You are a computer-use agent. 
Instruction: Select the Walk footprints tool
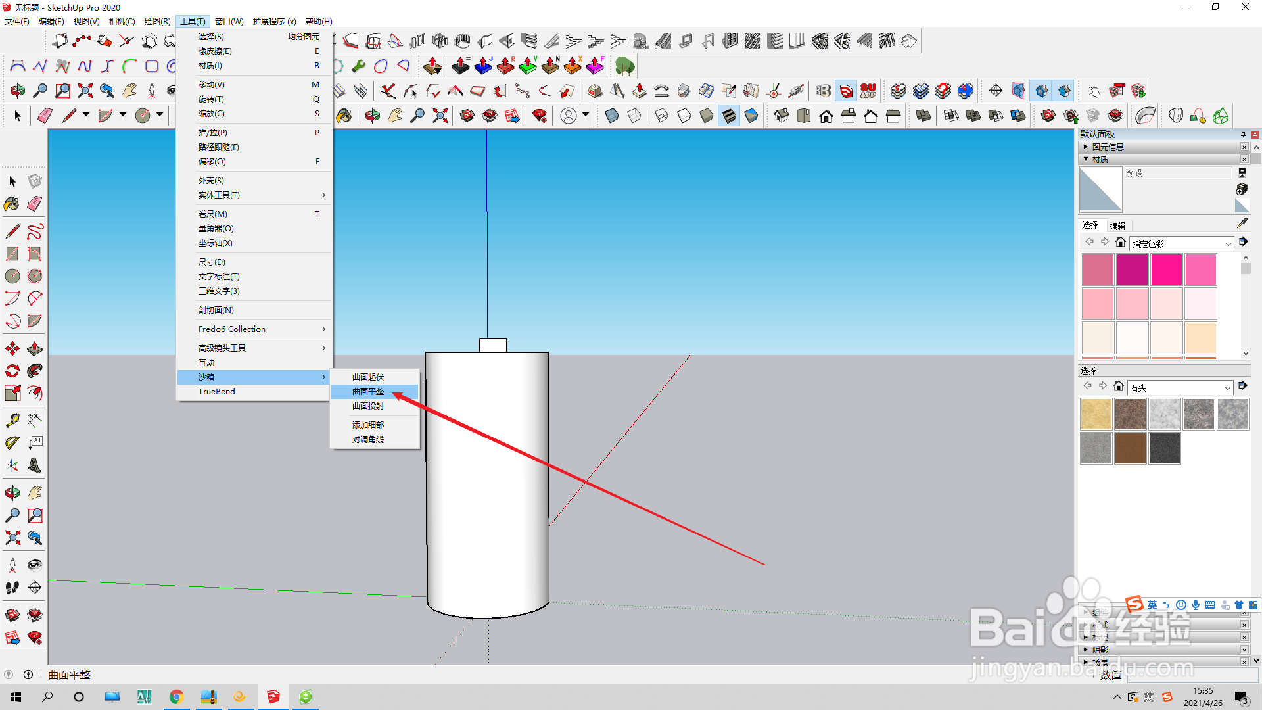pyautogui.click(x=12, y=588)
